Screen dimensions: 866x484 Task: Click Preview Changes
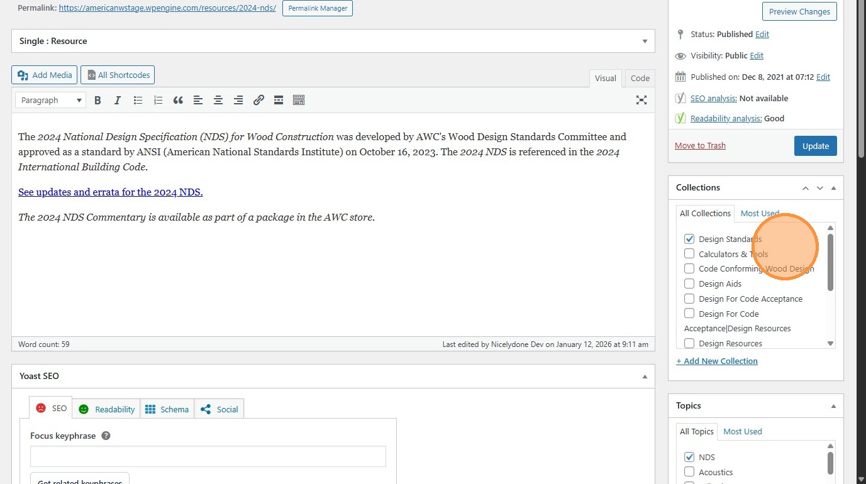click(x=799, y=11)
